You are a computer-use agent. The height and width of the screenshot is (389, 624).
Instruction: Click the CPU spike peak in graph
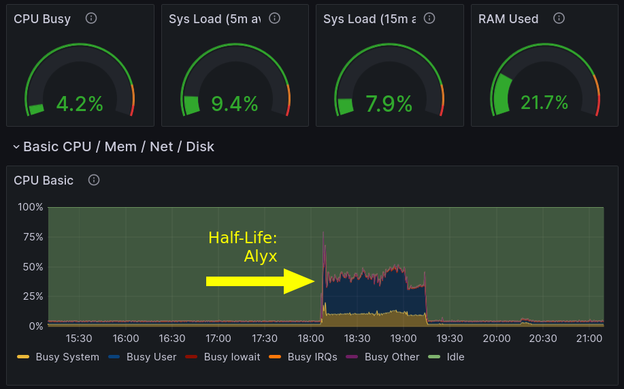(323, 234)
